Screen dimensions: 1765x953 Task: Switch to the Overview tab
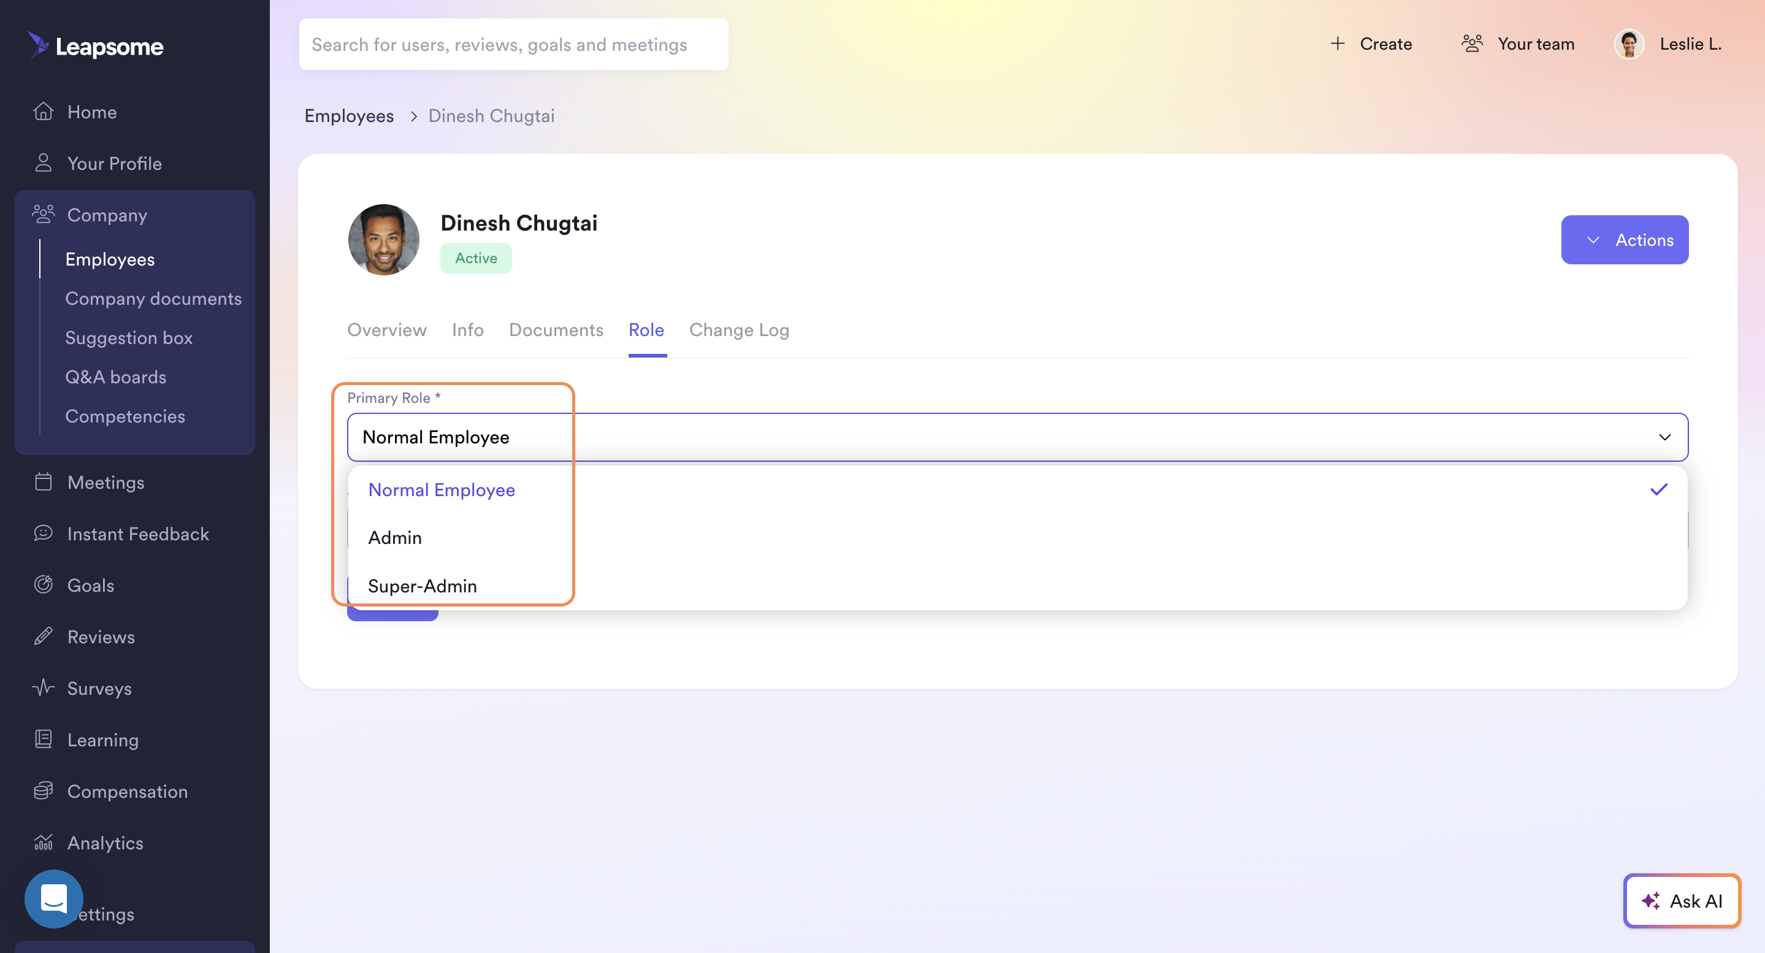coord(387,330)
